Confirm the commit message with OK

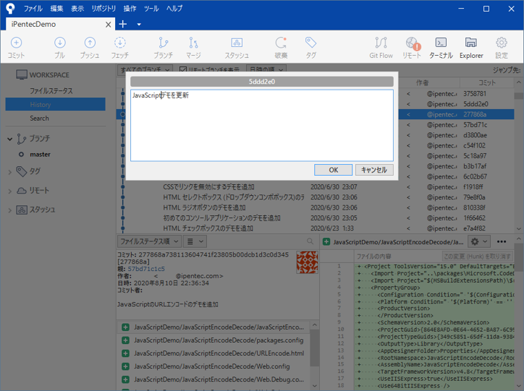pos(333,170)
